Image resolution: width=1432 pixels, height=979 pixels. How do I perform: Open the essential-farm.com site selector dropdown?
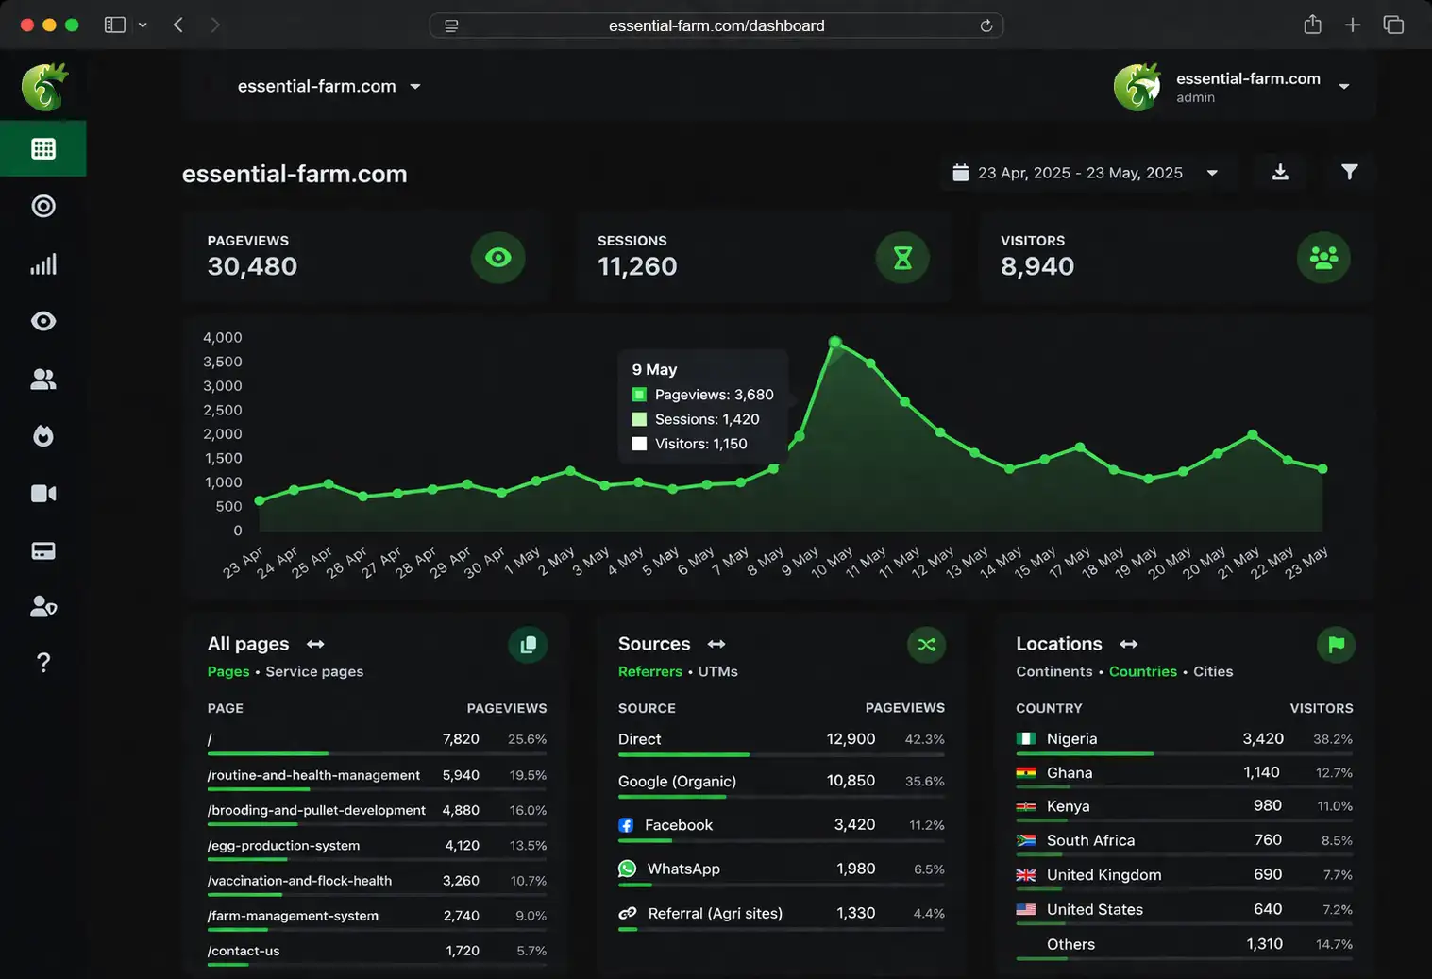(329, 86)
